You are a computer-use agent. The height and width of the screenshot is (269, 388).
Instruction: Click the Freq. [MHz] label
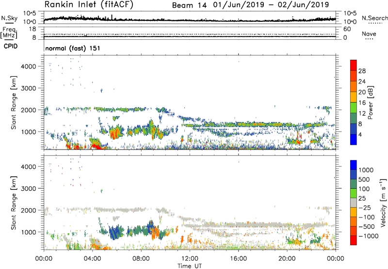click(x=9, y=33)
